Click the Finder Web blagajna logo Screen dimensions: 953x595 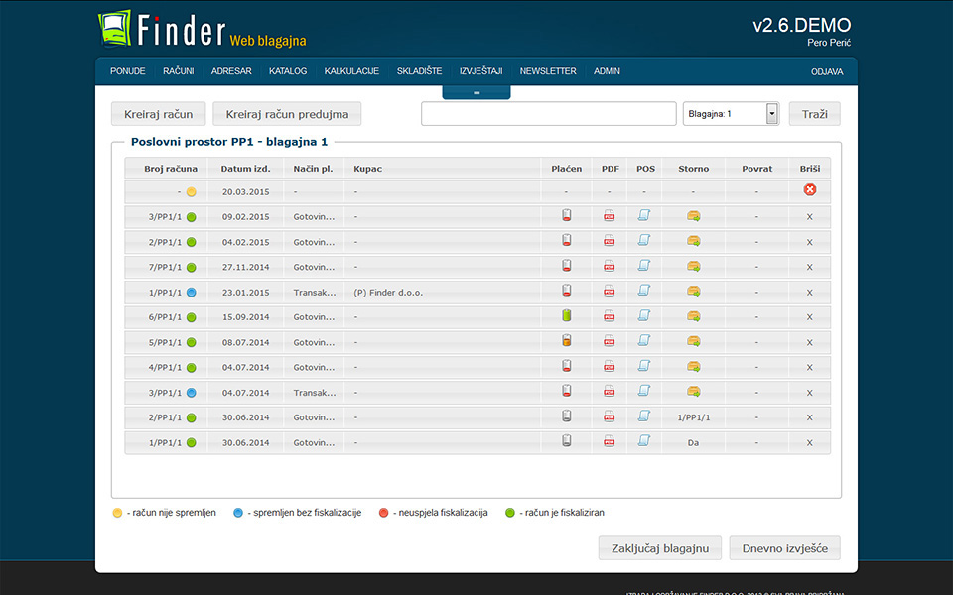[203, 30]
